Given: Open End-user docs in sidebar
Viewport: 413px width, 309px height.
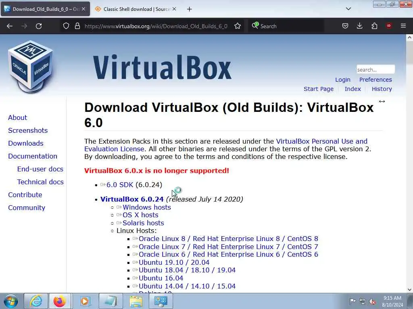Looking at the screenshot, I should pos(40,169).
